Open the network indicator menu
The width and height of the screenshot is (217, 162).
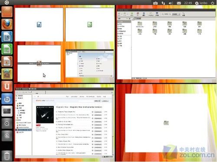(x=163, y=3)
